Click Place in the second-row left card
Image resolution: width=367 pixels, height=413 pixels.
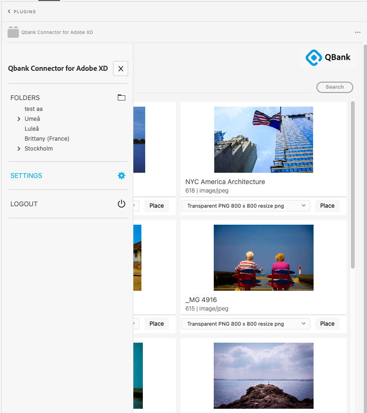pos(157,324)
